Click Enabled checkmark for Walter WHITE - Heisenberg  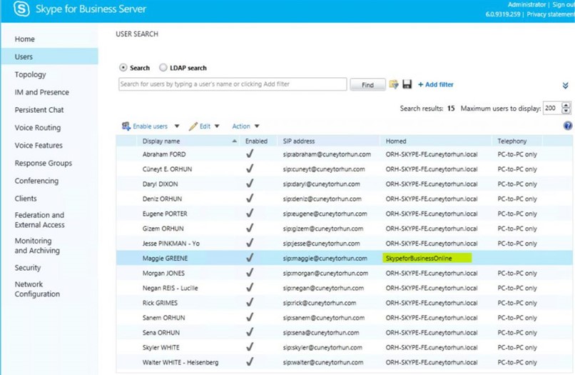pyautogui.click(x=250, y=361)
